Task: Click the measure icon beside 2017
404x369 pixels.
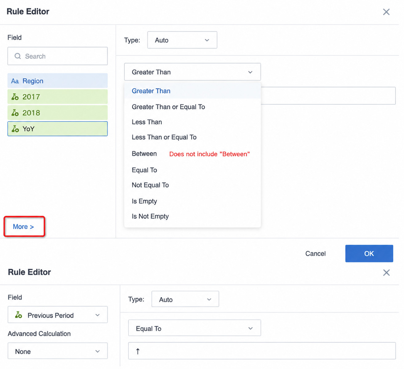Action: click(x=15, y=97)
